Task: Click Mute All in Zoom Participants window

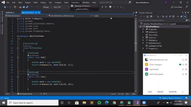Action: [x=160, y=92]
